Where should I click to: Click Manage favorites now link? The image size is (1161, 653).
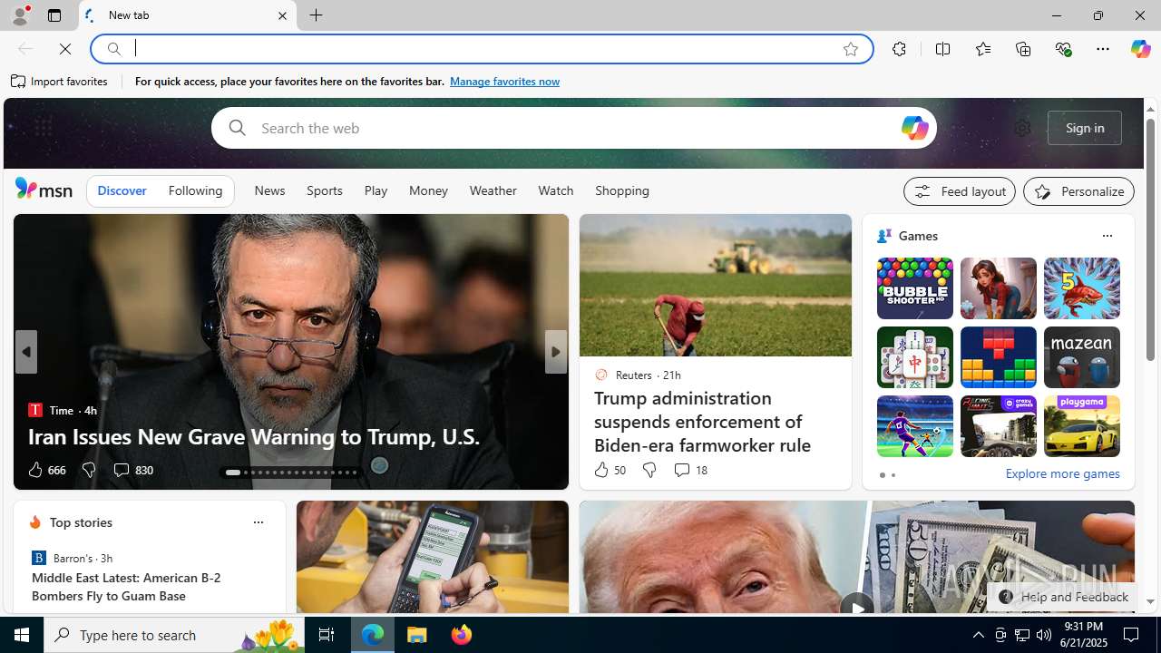(x=504, y=82)
